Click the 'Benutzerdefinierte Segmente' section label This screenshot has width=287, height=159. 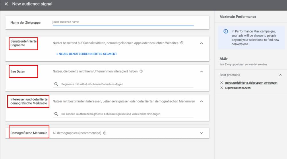tap(24, 43)
